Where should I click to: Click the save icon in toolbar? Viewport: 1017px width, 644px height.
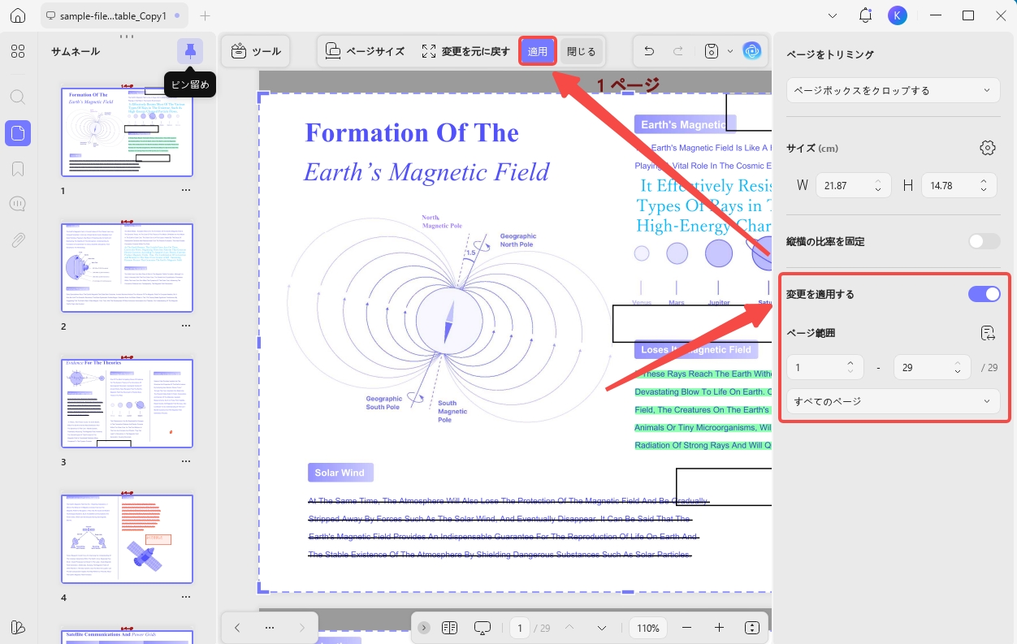pyautogui.click(x=712, y=51)
